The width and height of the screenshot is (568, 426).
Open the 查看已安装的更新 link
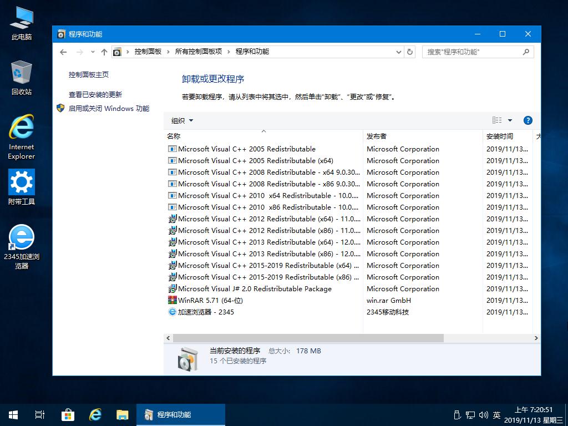[95, 94]
